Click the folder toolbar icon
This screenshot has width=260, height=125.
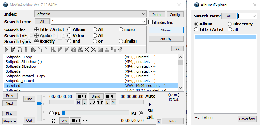(x=100, y=50)
